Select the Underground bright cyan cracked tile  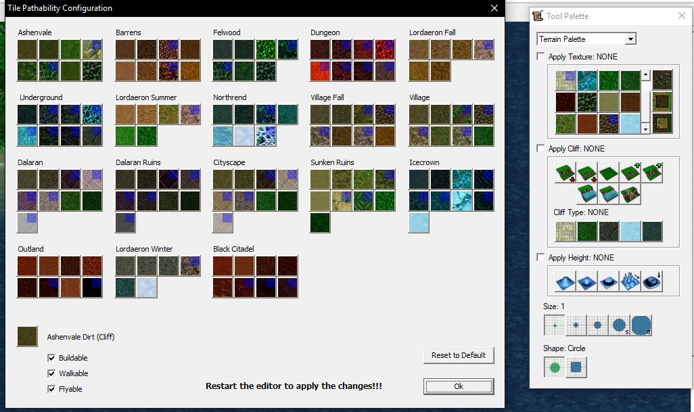(92, 114)
